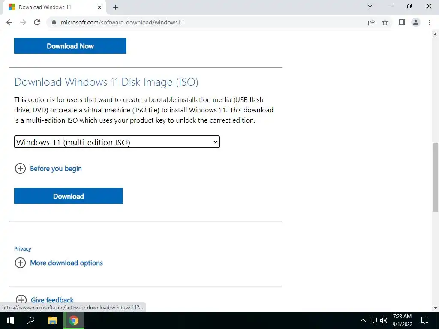
Task: Click the Download Windows 11 Disk Image heading
Action: click(106, 82)
